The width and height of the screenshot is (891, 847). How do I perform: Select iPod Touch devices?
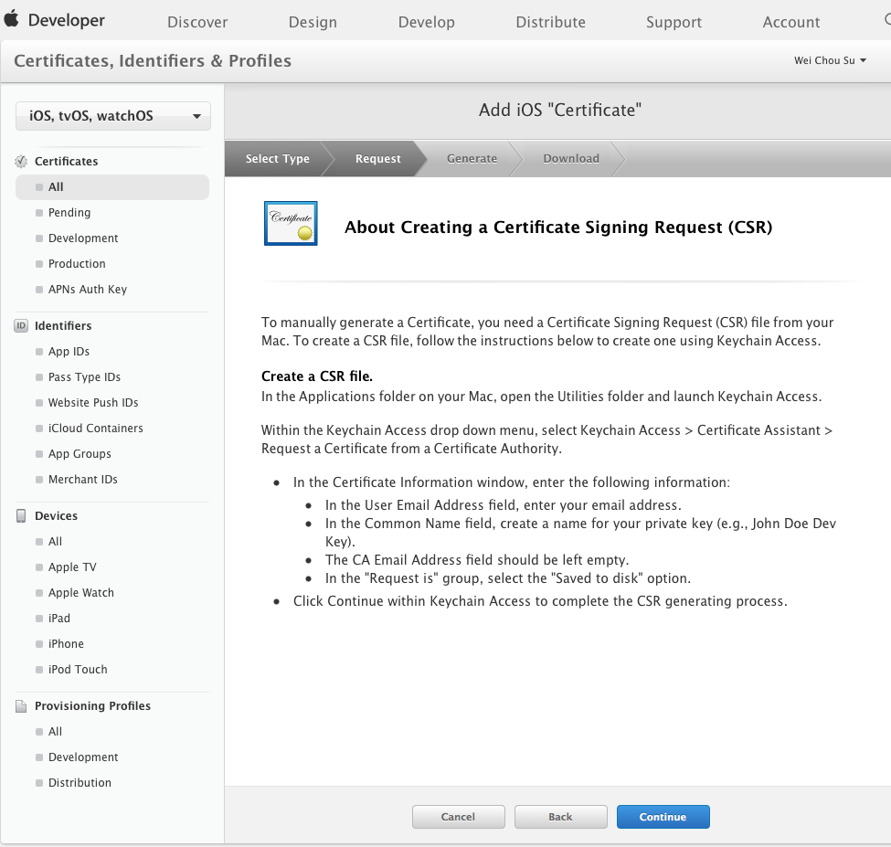pos(78,669)
